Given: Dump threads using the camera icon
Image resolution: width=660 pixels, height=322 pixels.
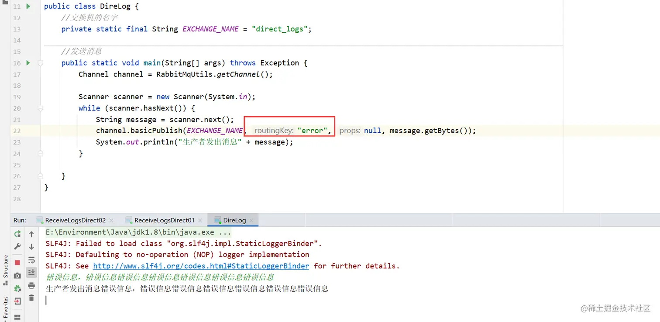Looking at the screenshot, I should [17, 276].
